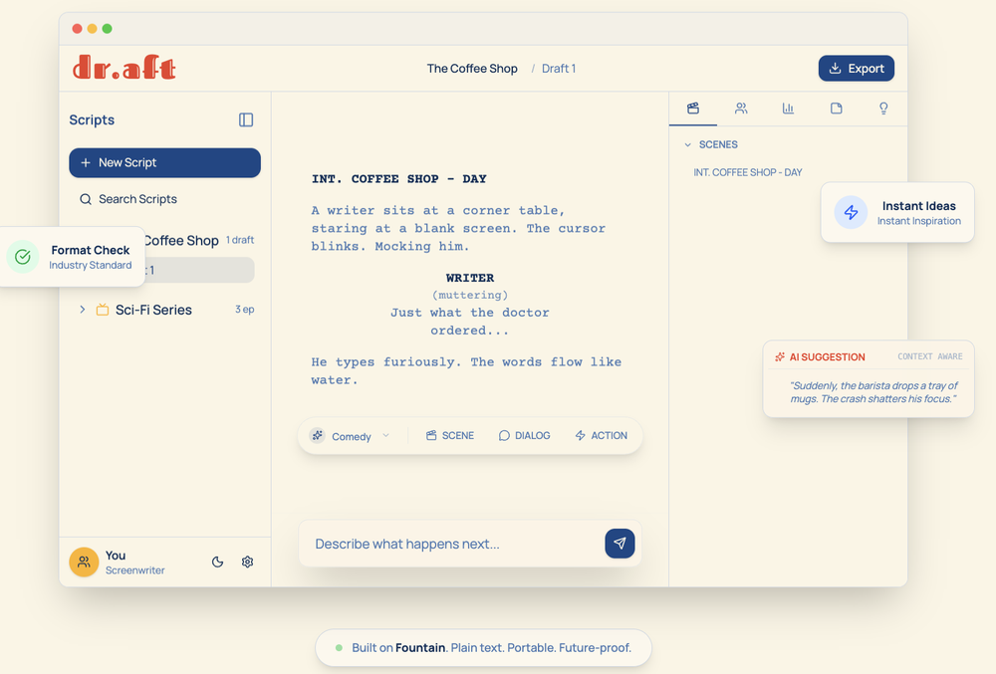Open settings gear icon
Viewport: 996px width, 674px height.
(x=248, y=562)
